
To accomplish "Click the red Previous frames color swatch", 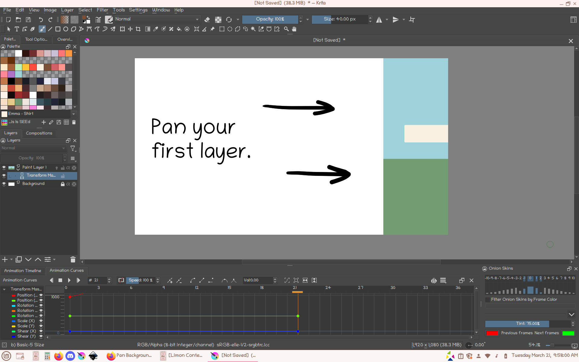I will pos(492,333).
